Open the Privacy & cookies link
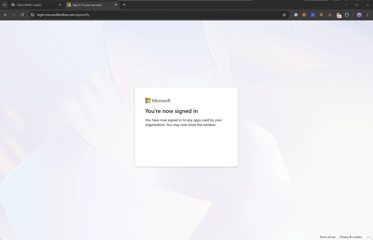The image size is (373, 240). (351, 237)
